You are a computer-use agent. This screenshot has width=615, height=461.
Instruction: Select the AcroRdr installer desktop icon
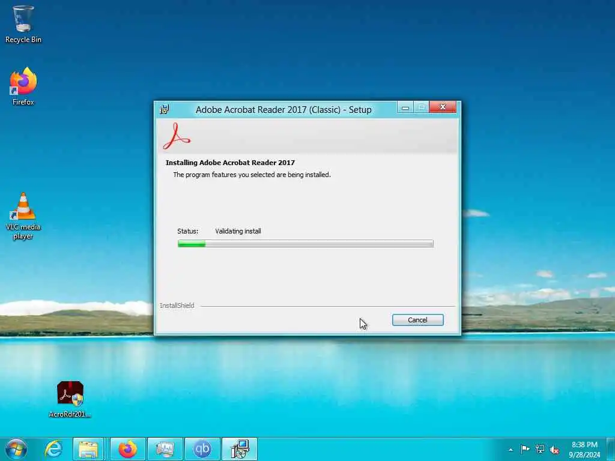pyautogui.click(x=70, y=399)
